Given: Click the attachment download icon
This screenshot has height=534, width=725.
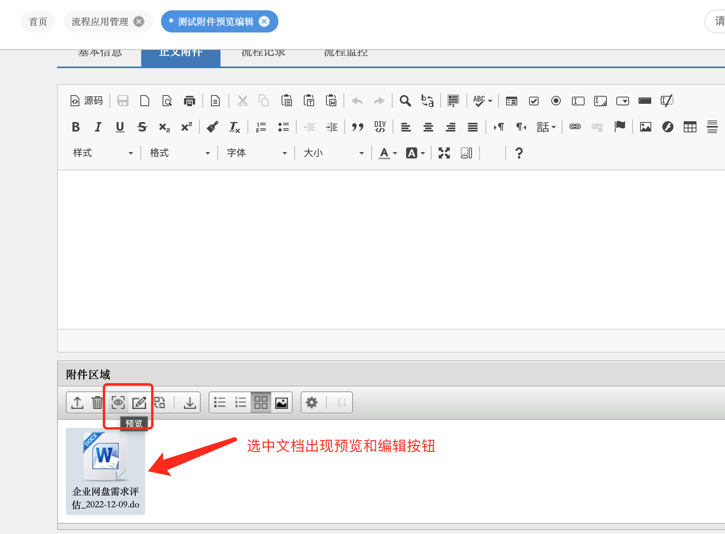Looking at the screenshot, I should click(x=190, y=402).
